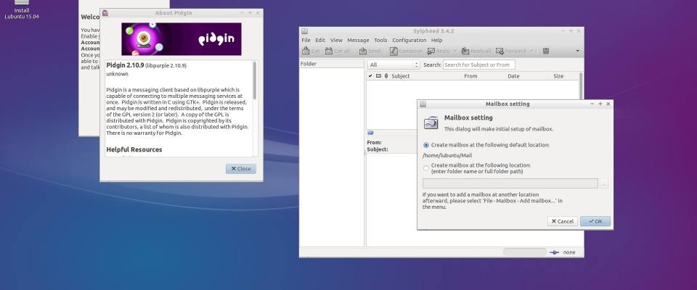Click the Install Lubuntu 15.04 desktop icon
This screenshot has width=697, height=290.
(x=21, y=9)
